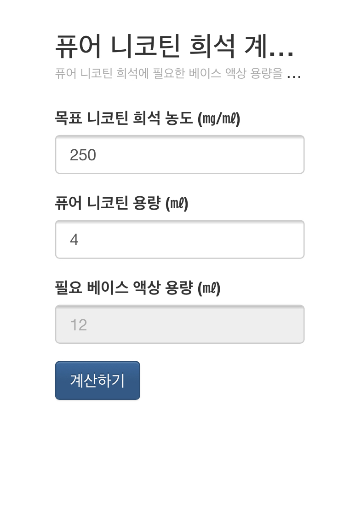Click the 계산하기 button
The width and height of the screenshot is (349, 511).
[x=97, y=380]
